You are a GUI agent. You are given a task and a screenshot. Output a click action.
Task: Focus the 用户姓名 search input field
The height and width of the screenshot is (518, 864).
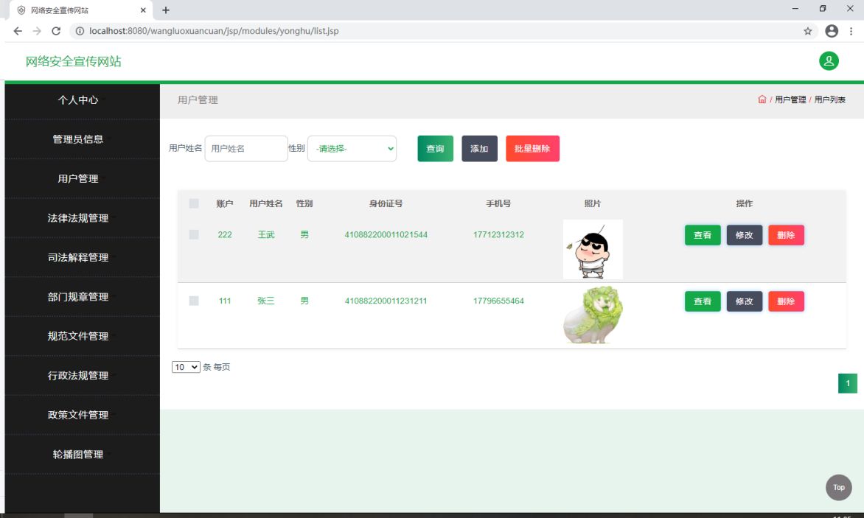246,149
